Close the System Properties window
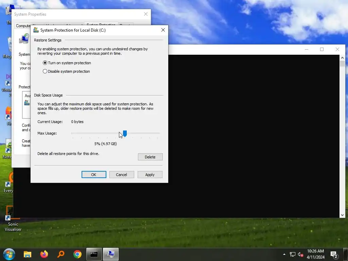Screen dimensions: 348x261 (146, 14)
